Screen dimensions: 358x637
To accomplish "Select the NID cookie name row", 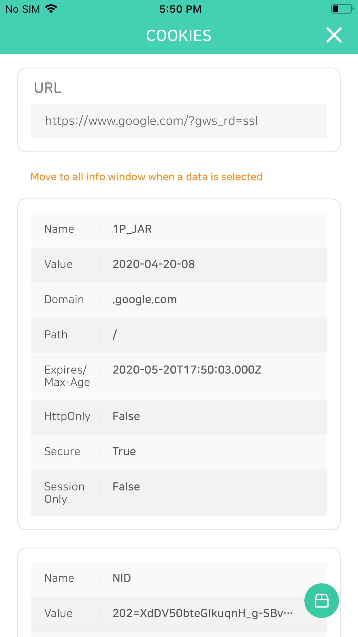I will click(179, 578).
